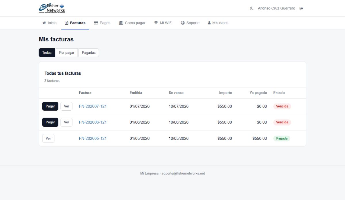
Task: Open invoice link FN-202607-121
Action: pyautogui.click(x=93, y=106)
